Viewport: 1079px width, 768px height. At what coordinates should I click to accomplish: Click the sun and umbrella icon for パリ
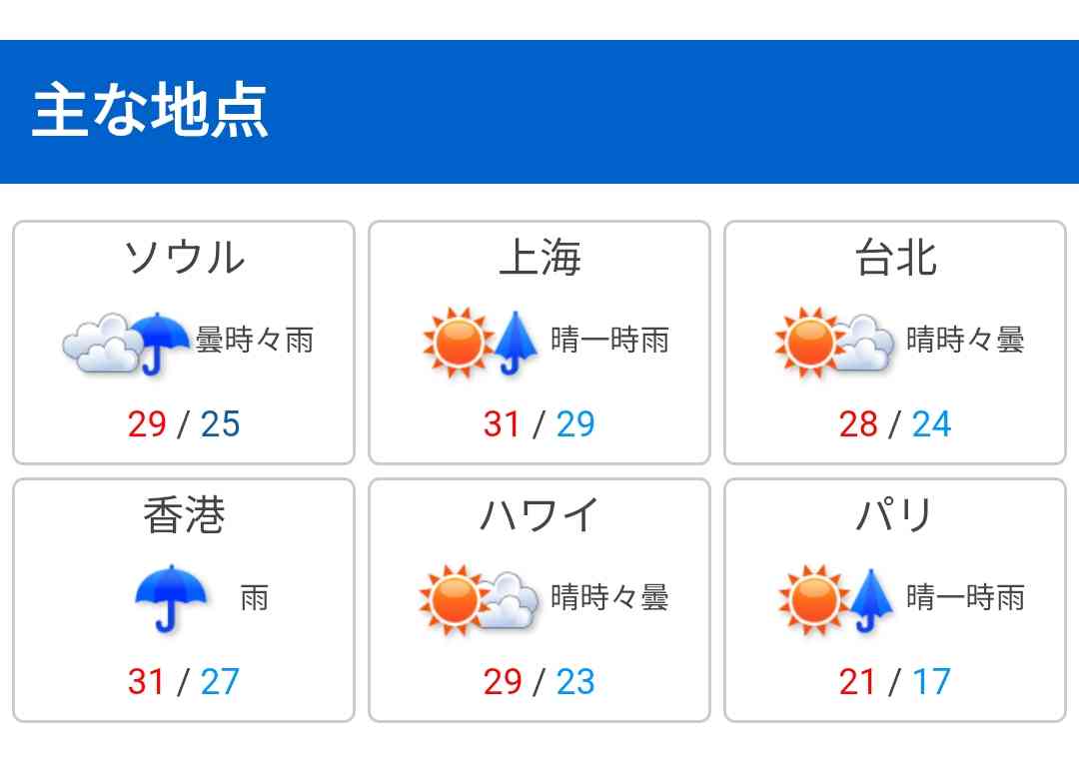tap(836, 600)
